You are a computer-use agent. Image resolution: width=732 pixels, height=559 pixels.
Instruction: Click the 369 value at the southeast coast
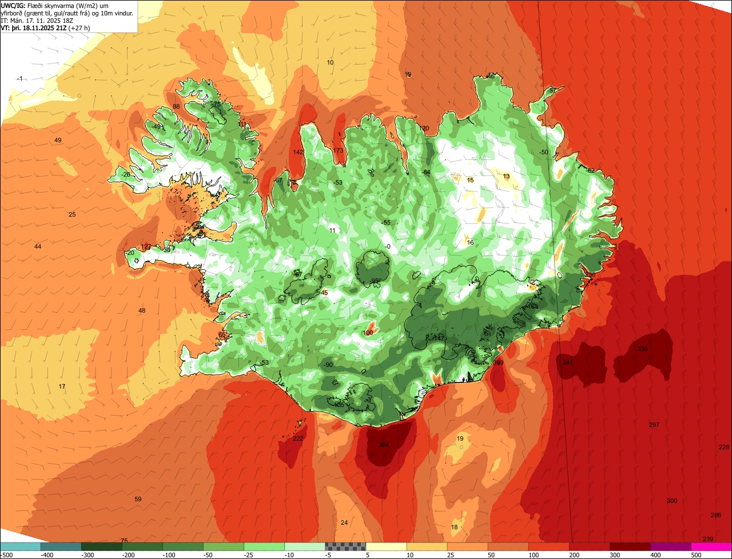coord(498,362)
